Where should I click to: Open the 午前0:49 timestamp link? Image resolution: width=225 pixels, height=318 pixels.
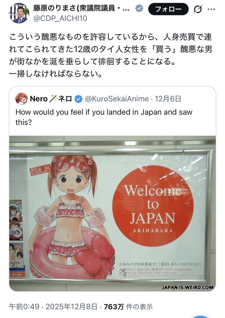(24, 306)
